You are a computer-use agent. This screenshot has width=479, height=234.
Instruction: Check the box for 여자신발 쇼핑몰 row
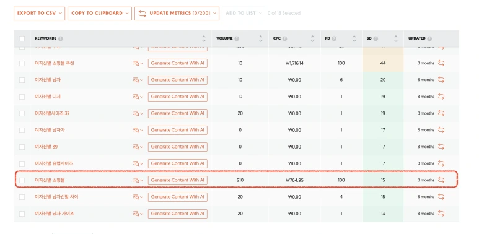[x=22, y=180]
